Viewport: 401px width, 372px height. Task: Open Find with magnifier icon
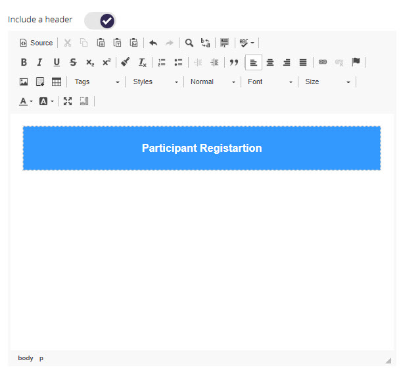[189, 43]
